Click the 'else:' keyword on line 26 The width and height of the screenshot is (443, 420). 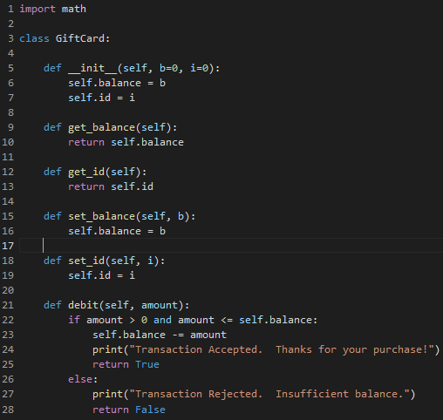[x=83, y=379]
